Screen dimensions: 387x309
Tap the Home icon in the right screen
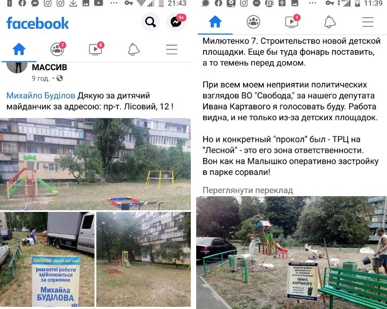(215, 21)
